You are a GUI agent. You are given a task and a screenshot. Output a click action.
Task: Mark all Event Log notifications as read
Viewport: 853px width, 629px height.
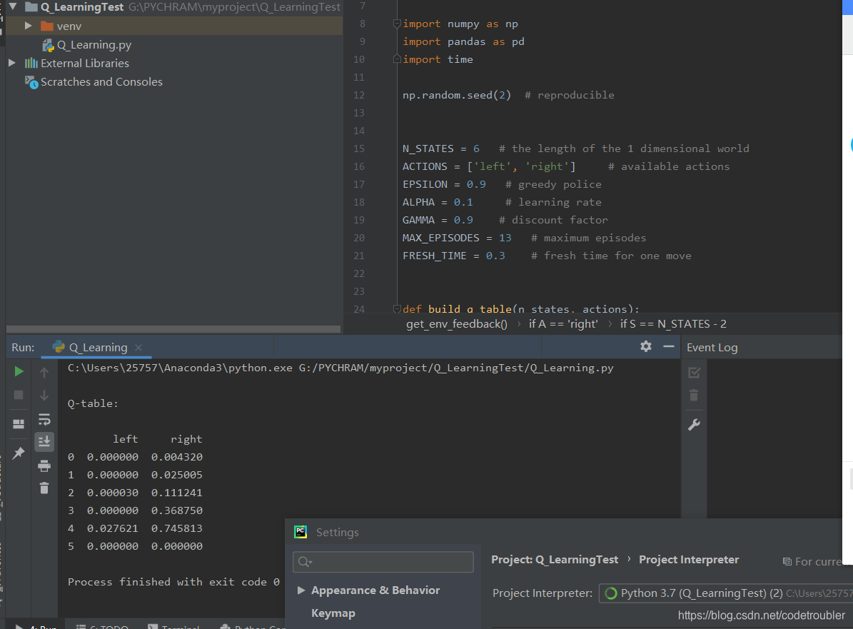tap(694, 373)
